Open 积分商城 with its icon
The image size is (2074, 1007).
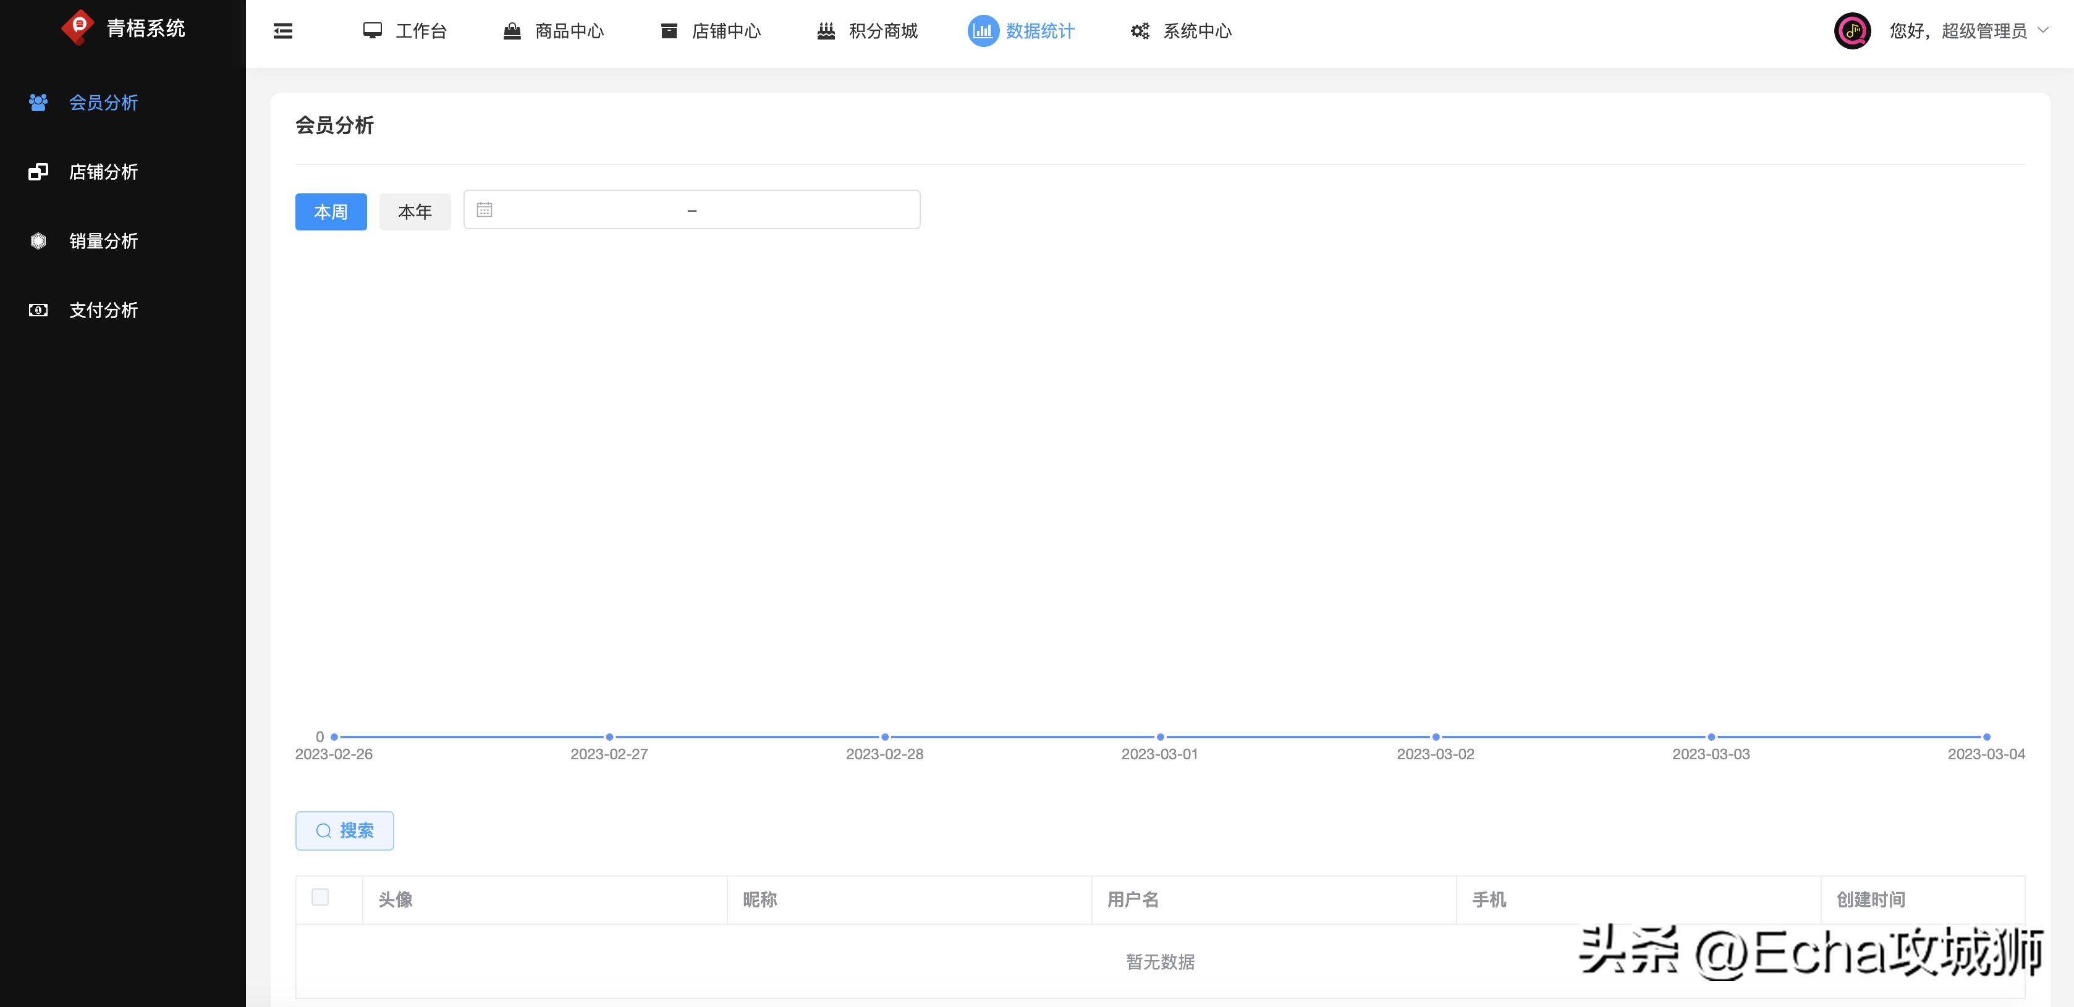826,30
